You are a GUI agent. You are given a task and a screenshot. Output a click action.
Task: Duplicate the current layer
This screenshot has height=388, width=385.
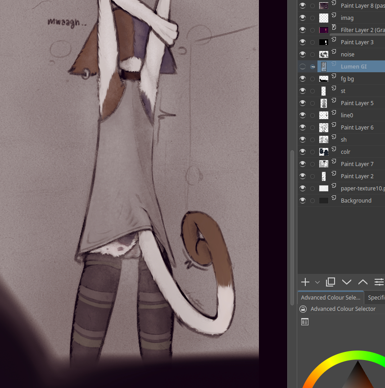(x=331, y=282)
